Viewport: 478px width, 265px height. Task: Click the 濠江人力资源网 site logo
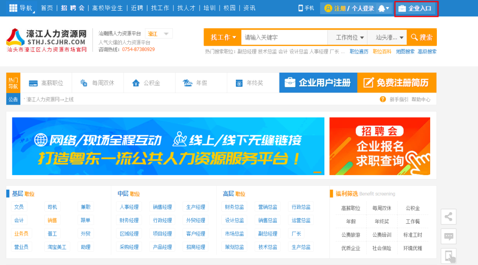point(46,40)
